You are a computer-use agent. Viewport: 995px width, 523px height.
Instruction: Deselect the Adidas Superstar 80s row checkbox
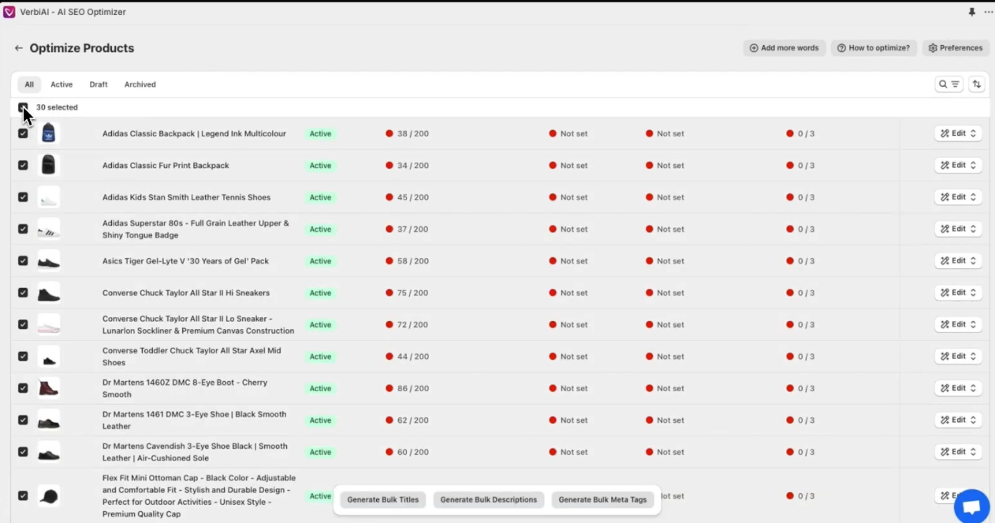23,229
